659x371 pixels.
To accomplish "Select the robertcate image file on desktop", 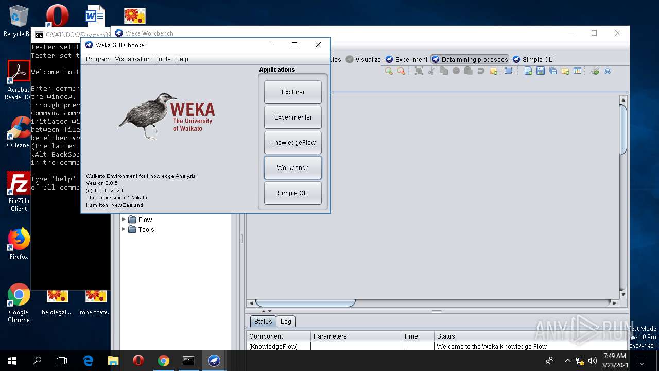I will (x=96, y=302).
